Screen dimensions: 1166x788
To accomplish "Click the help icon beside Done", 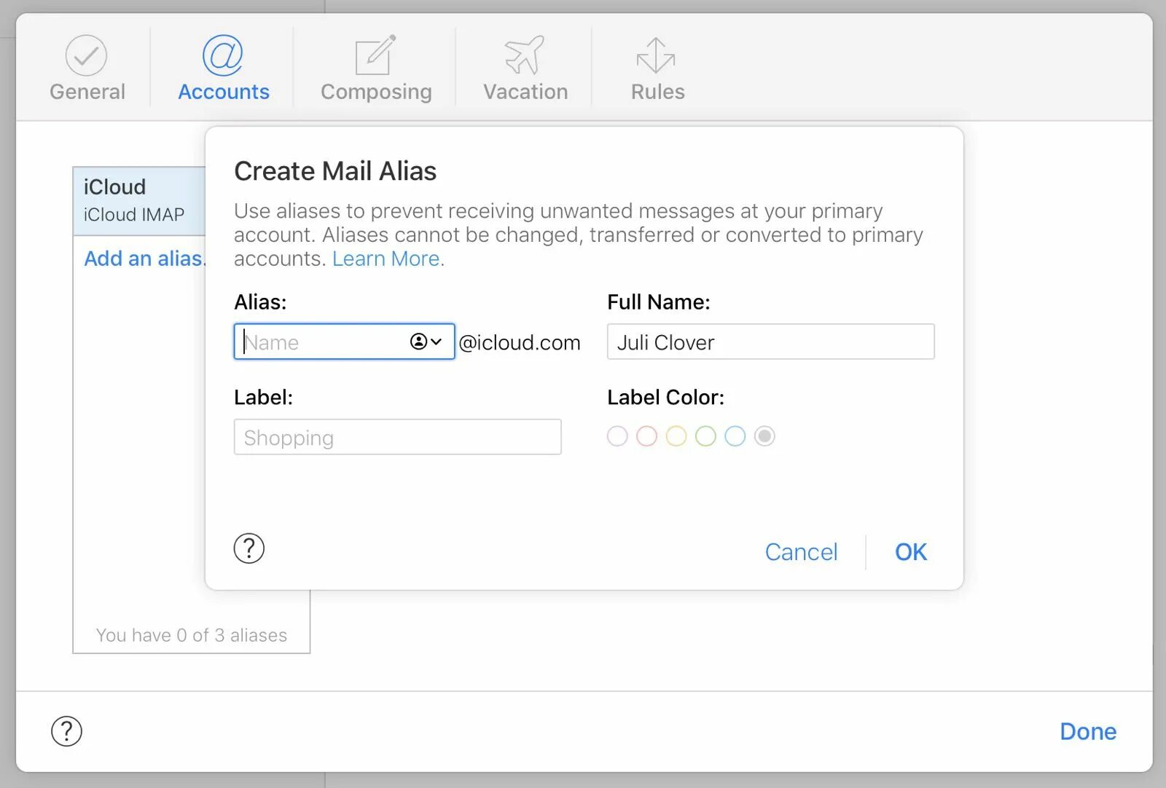I will pyautogui.click(x=66, y=731).
